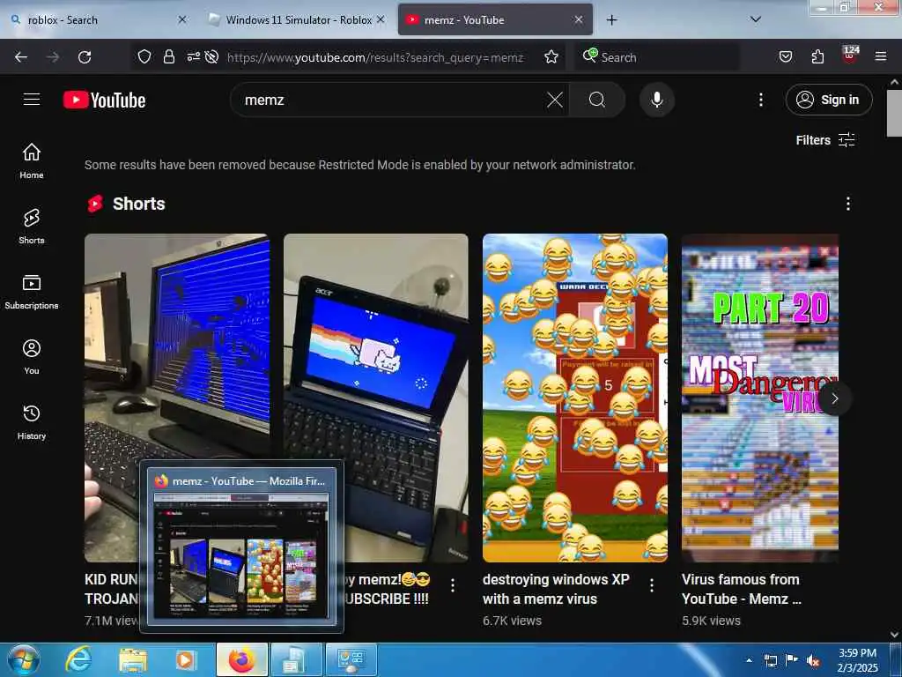Focus the Firefox URL address field
The width and height of the screenshot is (902, 677).
(x=375, y=57)
